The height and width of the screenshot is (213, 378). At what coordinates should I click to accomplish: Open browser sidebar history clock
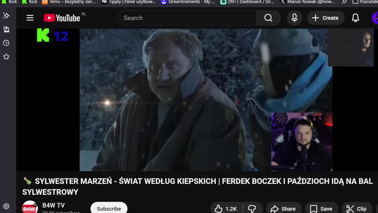pos(6,43)
